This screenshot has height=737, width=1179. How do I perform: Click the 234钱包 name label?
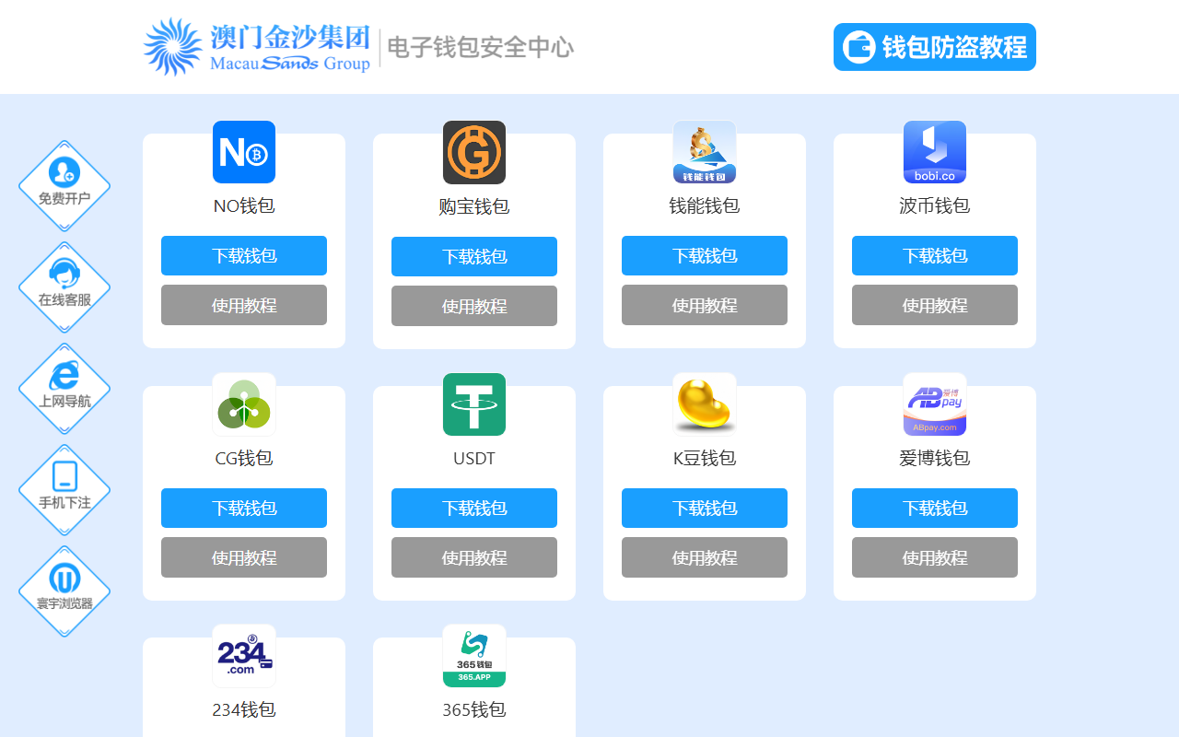(244, 709)
